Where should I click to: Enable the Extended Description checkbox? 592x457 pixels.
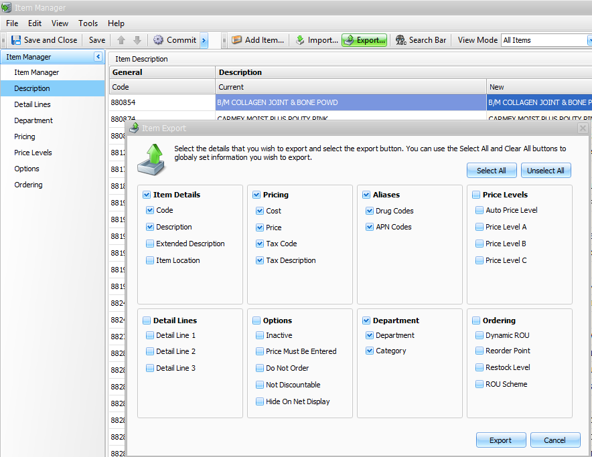pyautogui.click(x=150, y=244)
